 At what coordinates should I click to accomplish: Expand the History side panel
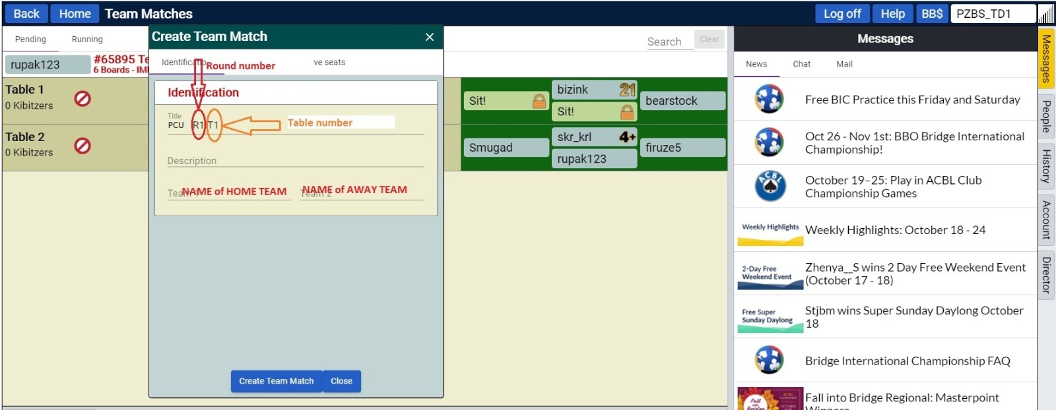pos(1046,166)
